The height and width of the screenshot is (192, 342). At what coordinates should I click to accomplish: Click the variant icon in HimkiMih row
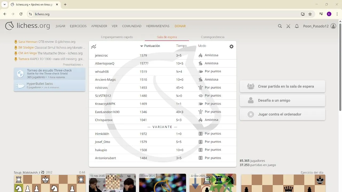coord(201,134)
